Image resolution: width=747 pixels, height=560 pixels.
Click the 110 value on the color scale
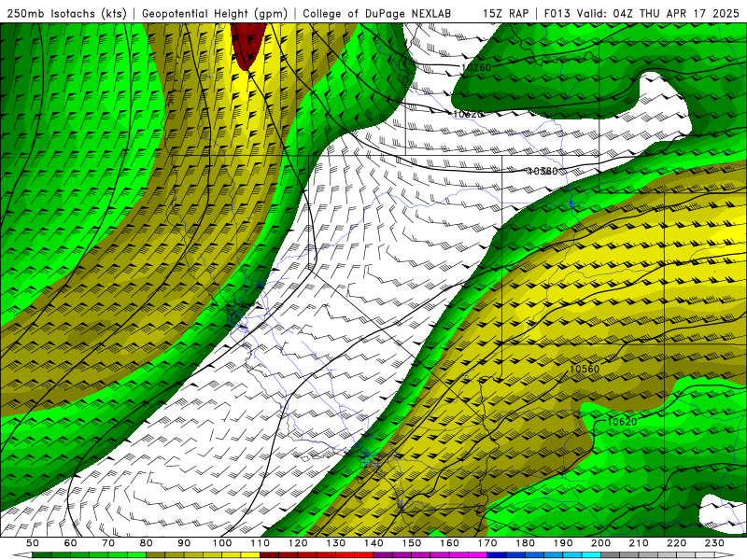click(x=261, y=543)
